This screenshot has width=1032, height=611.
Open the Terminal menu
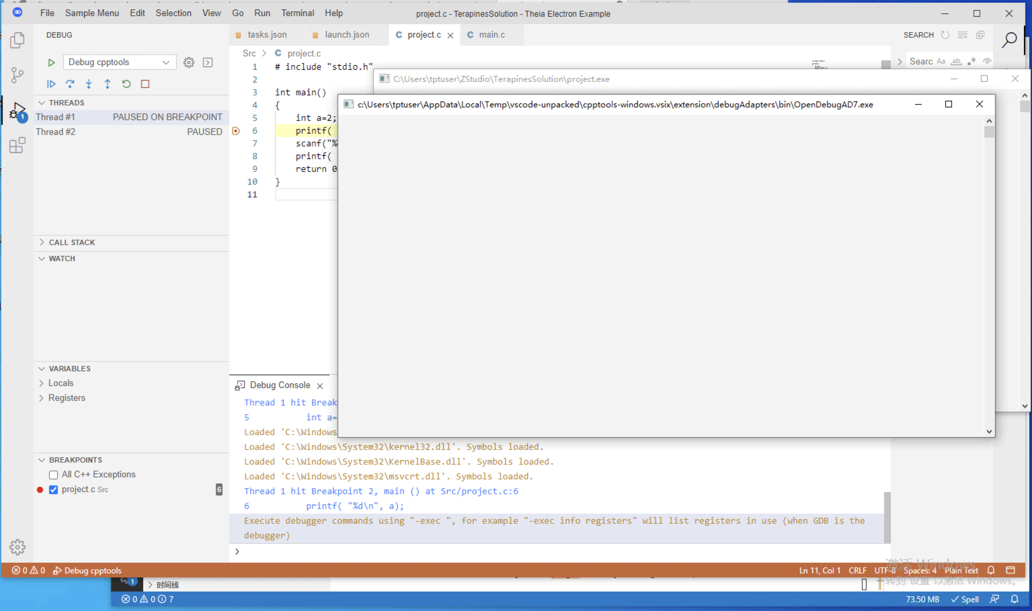click(297, 13)
